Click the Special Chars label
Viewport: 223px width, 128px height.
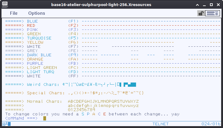coord(46,93)
